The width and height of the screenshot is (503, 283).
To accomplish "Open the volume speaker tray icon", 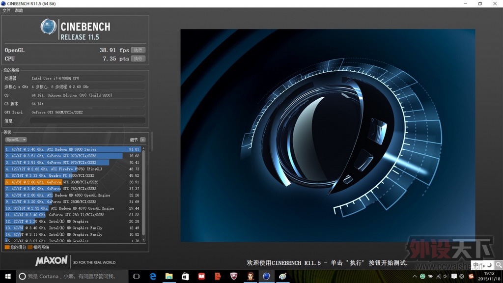I will click(x=446, y=276).
